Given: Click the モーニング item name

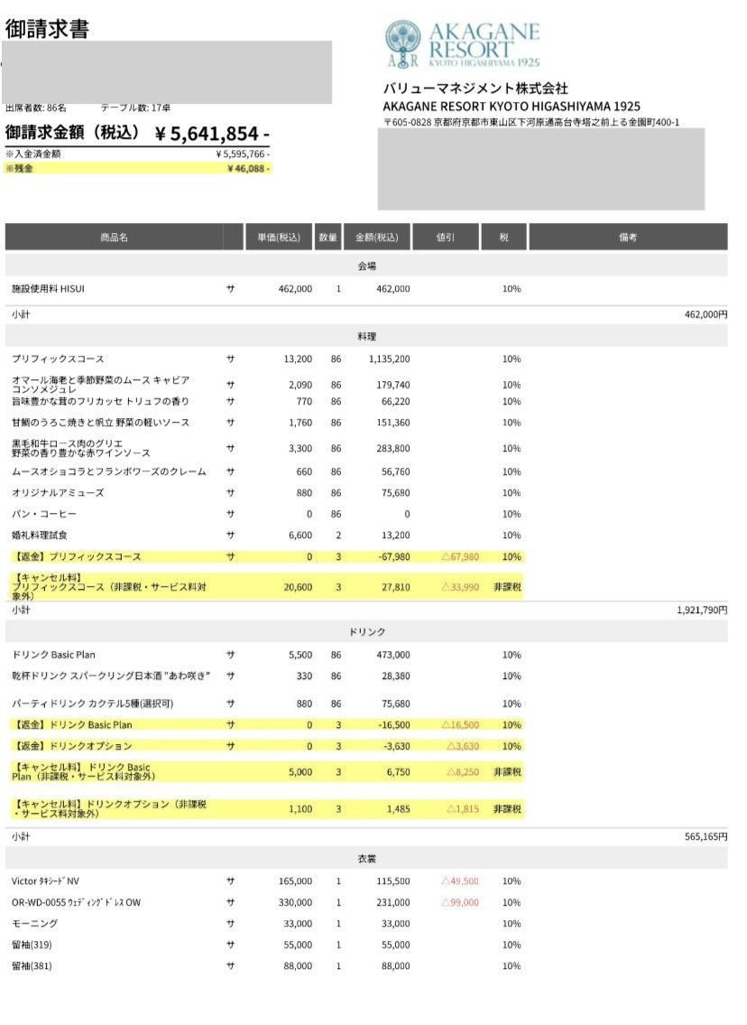Looking at the screenshot, I should (34, 924).
